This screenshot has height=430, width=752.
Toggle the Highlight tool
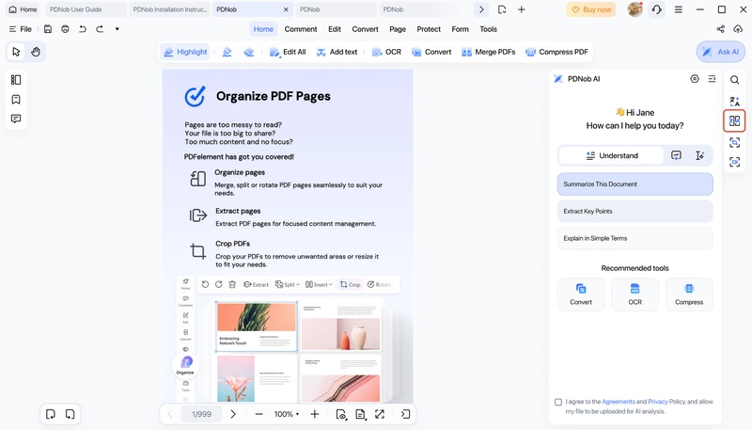(x=185, y=52)
